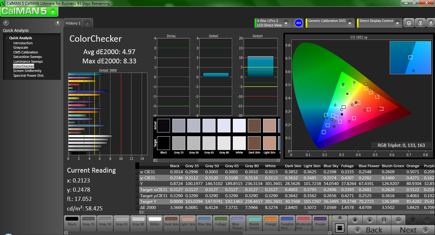Open the Grayscale page
Image resolution: width=435 pixels, height=235 pixels.
click(x=21, y=47)
